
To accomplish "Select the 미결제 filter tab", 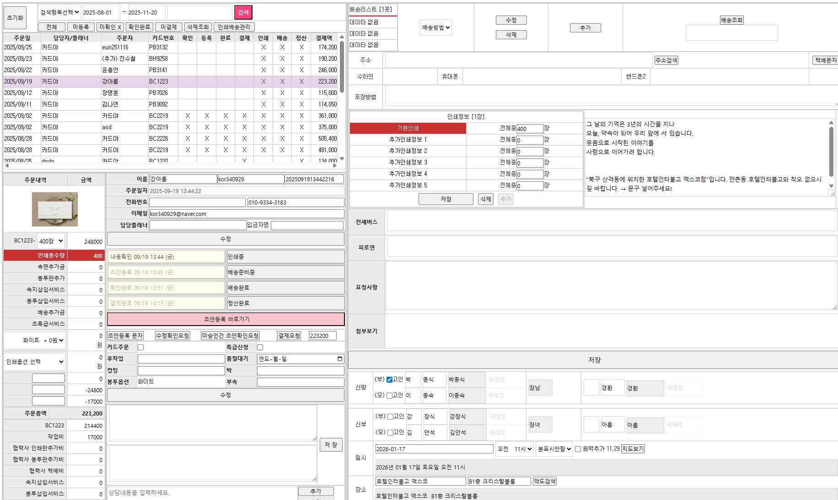I will (x=168, y=27).
